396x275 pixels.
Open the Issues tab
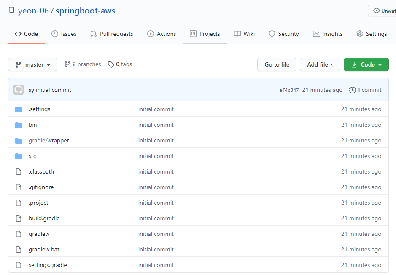click(x=64, y=34)
